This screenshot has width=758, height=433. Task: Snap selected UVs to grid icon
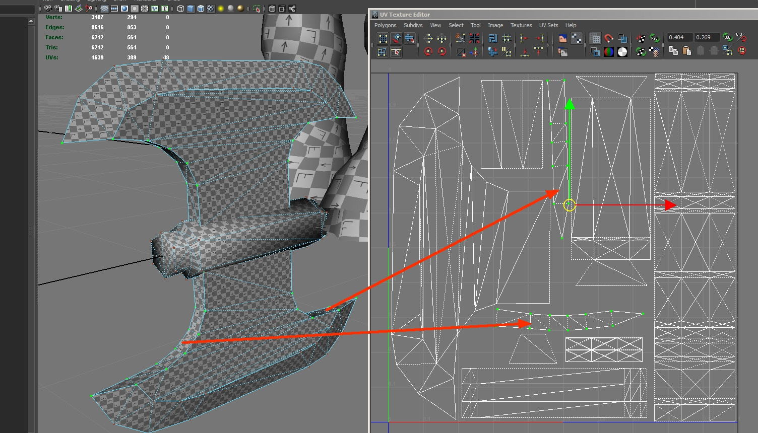pos(507,39)
